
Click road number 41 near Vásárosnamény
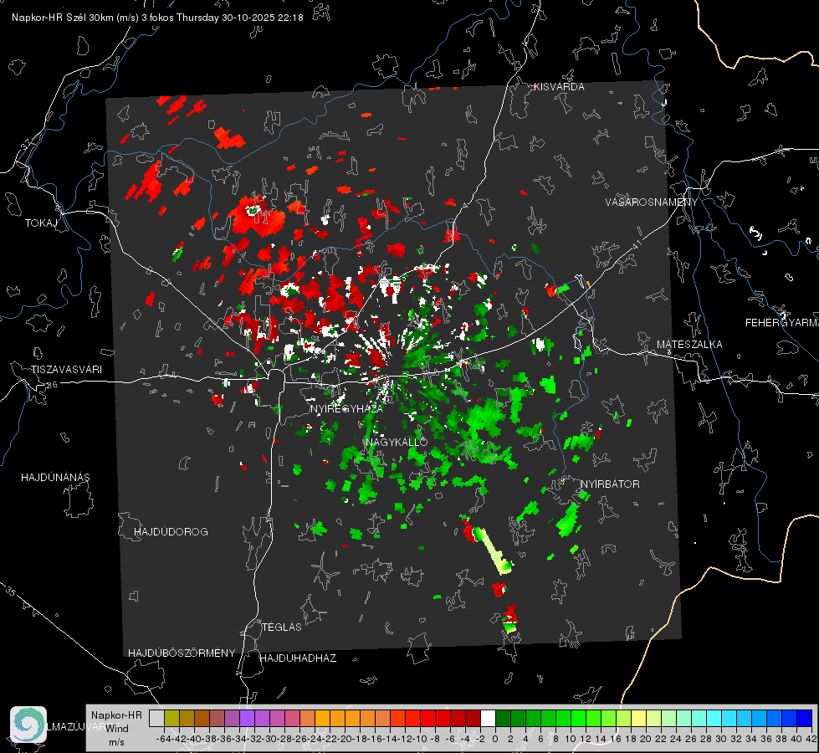(x=637, y=244)
